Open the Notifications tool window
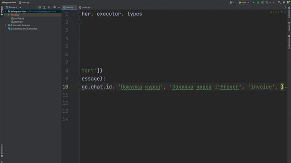The height and width of the screenshot is (163, 291). pos(289,42)
